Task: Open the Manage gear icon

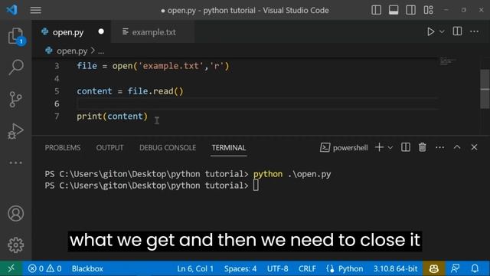Action: [15, 245]
